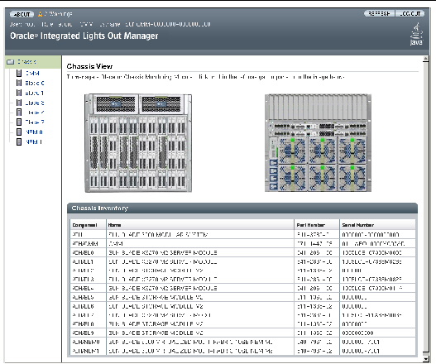Click the Java logo
The height and width of the screenshot is (364, 436).
[x=416, y=35]
